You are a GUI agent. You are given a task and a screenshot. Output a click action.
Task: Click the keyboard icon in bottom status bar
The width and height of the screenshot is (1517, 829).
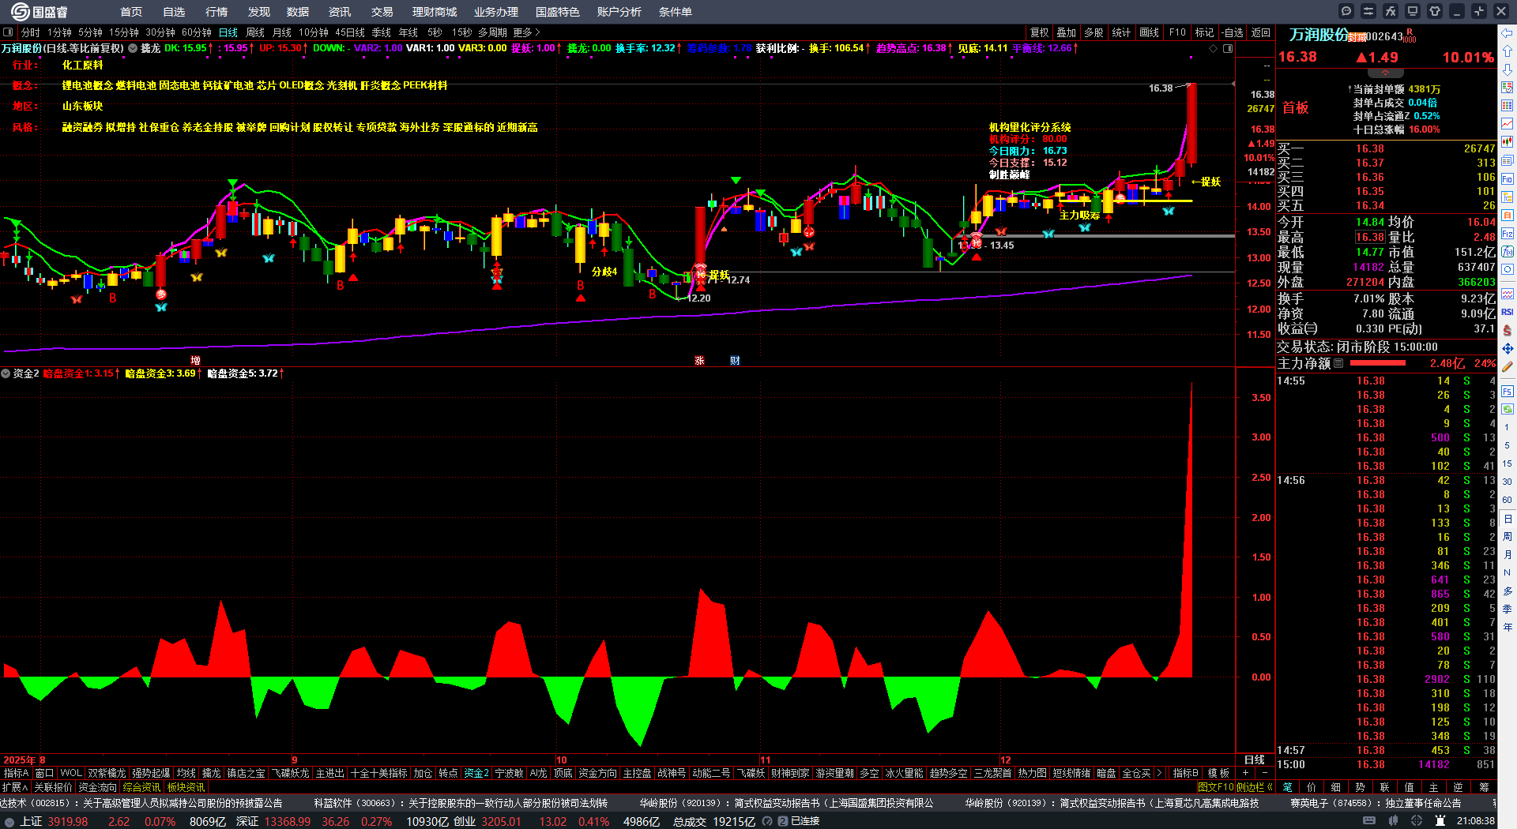1369,821
